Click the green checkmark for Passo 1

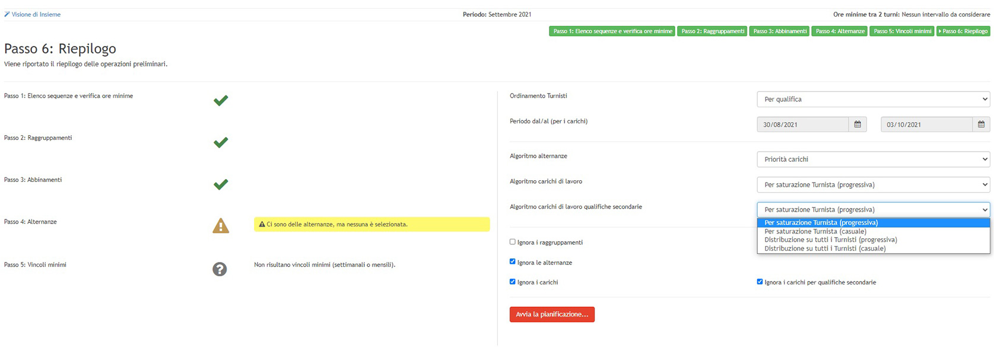221,101
